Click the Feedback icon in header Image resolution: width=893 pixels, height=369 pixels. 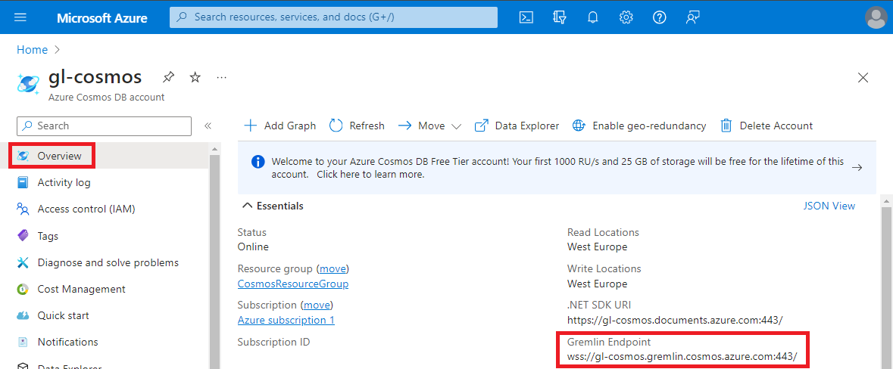coord(692,17)
